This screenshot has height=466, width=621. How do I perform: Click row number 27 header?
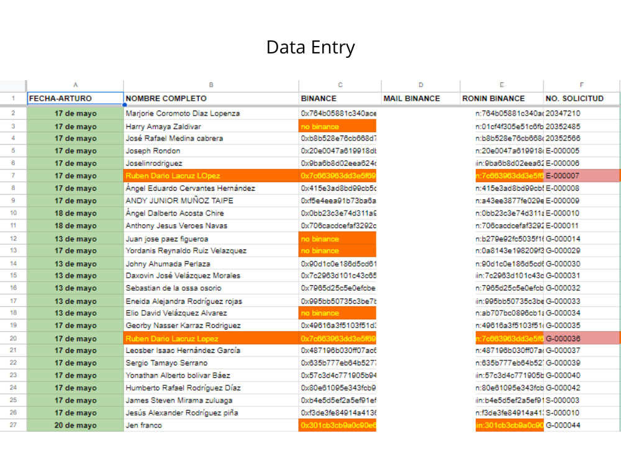pos(13,425)
